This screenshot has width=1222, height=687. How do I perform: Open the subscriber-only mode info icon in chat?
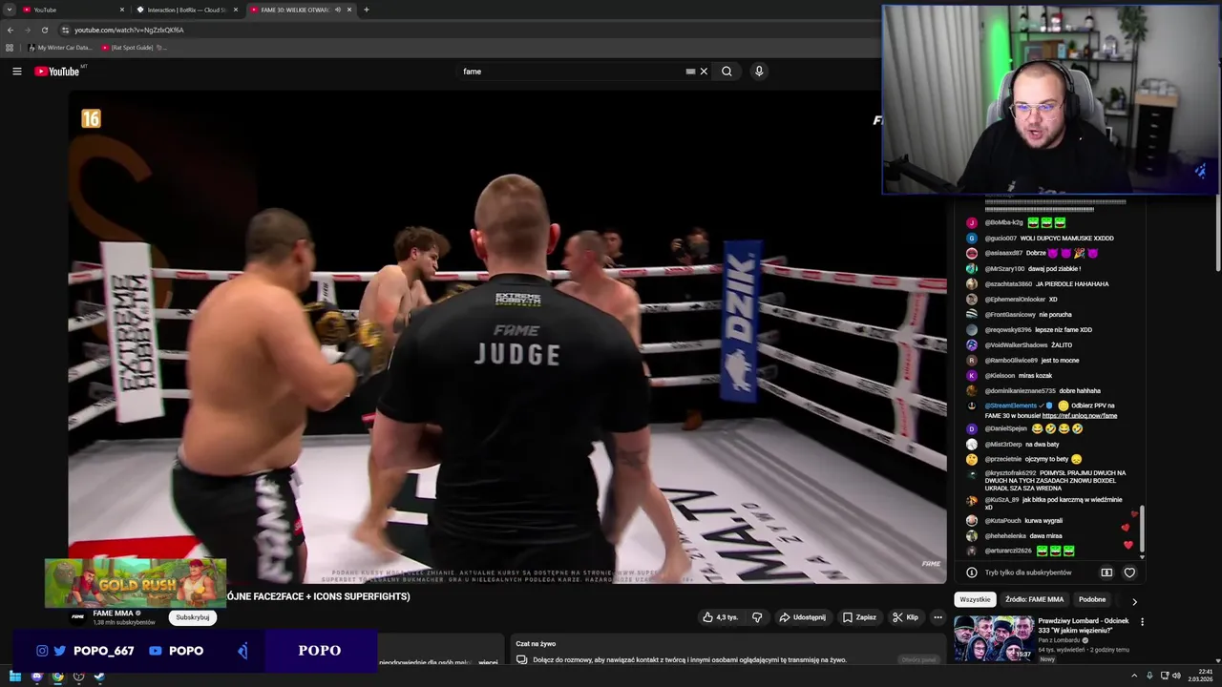pyautogui.click(x=972, y=572)
